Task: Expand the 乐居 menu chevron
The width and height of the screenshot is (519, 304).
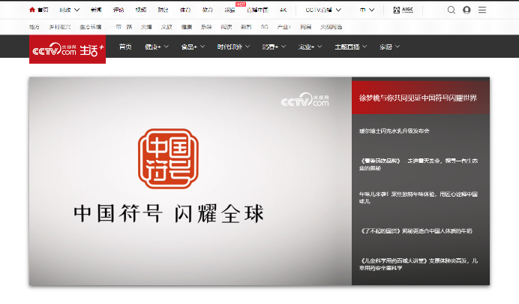Action: (x=397, y=47)
